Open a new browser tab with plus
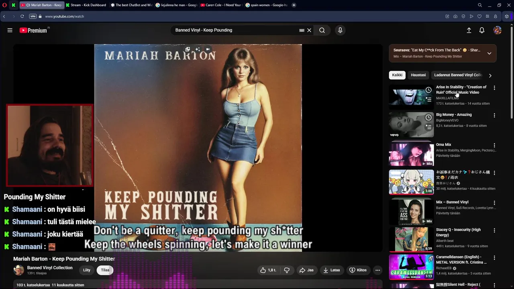The height and width of the screenshot is (289, 514). click(x=294, y=5)
